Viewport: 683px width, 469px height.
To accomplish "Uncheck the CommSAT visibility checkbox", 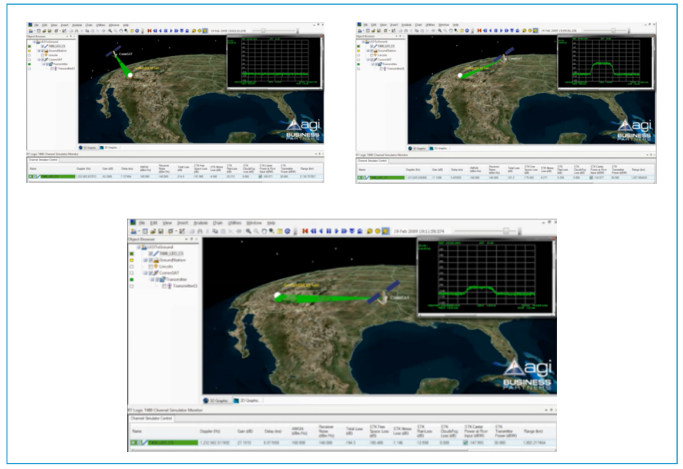I will (150, 273).
